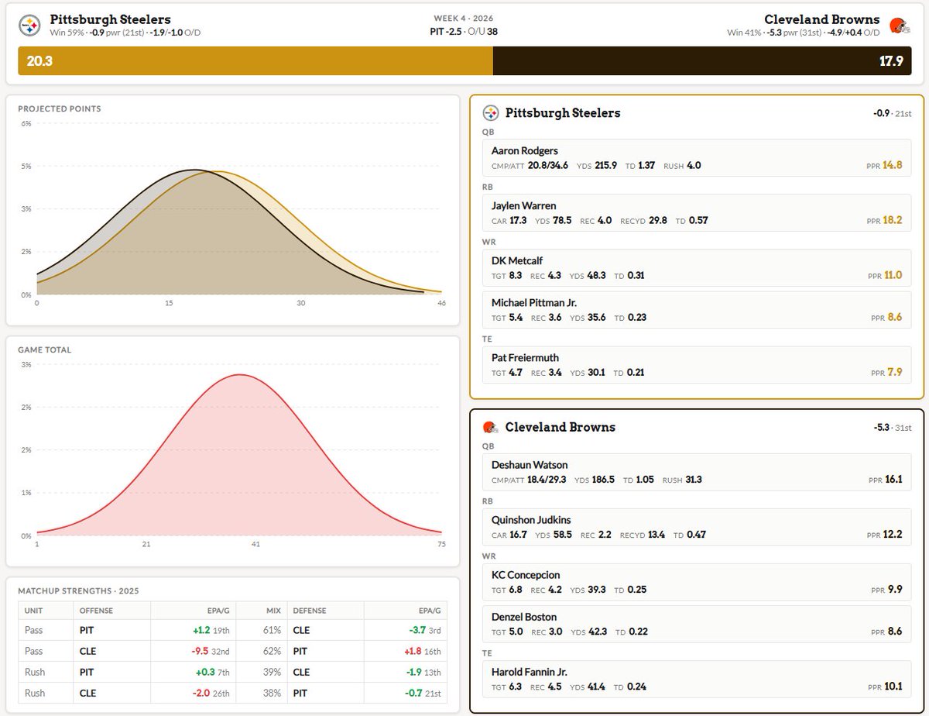Open the Harold Fannin Jr. player name
Viewport: 929px width, 716px height.
[x=530, y=672]
